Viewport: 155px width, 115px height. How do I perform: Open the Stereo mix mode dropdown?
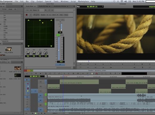pos(36,10)
